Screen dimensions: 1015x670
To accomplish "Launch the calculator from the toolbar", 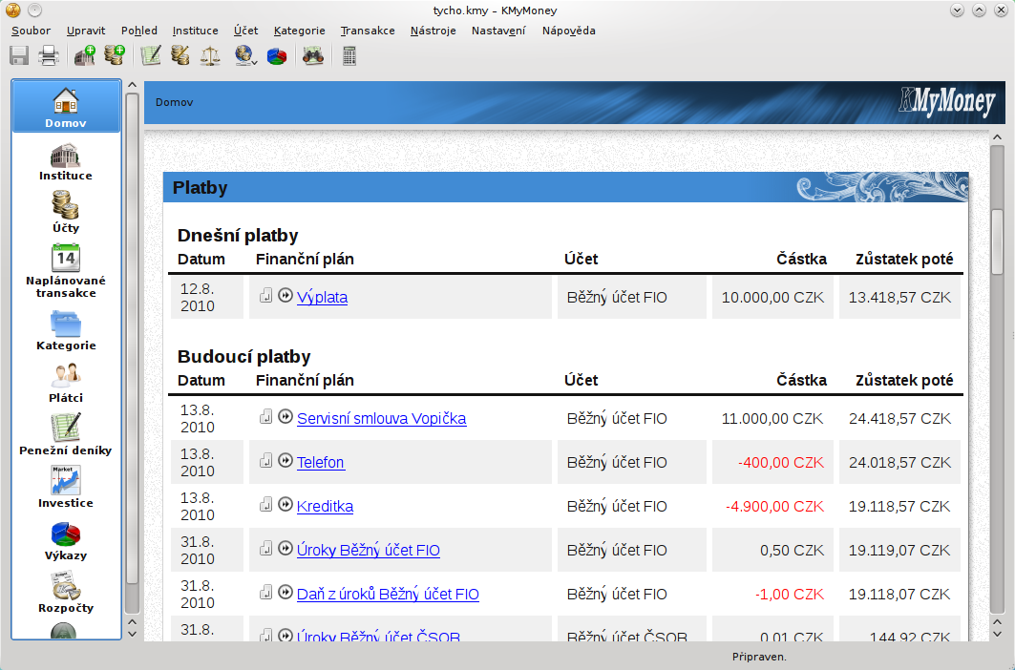I will click(349, 56).
